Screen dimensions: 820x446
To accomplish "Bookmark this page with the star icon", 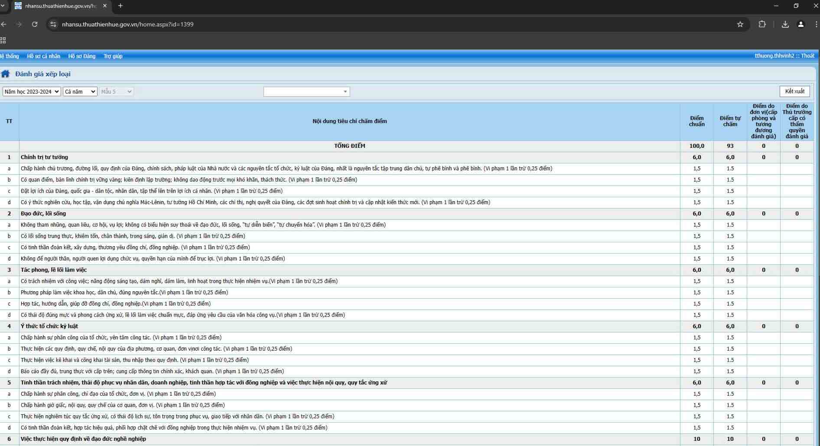I will [x=740, y=24].
